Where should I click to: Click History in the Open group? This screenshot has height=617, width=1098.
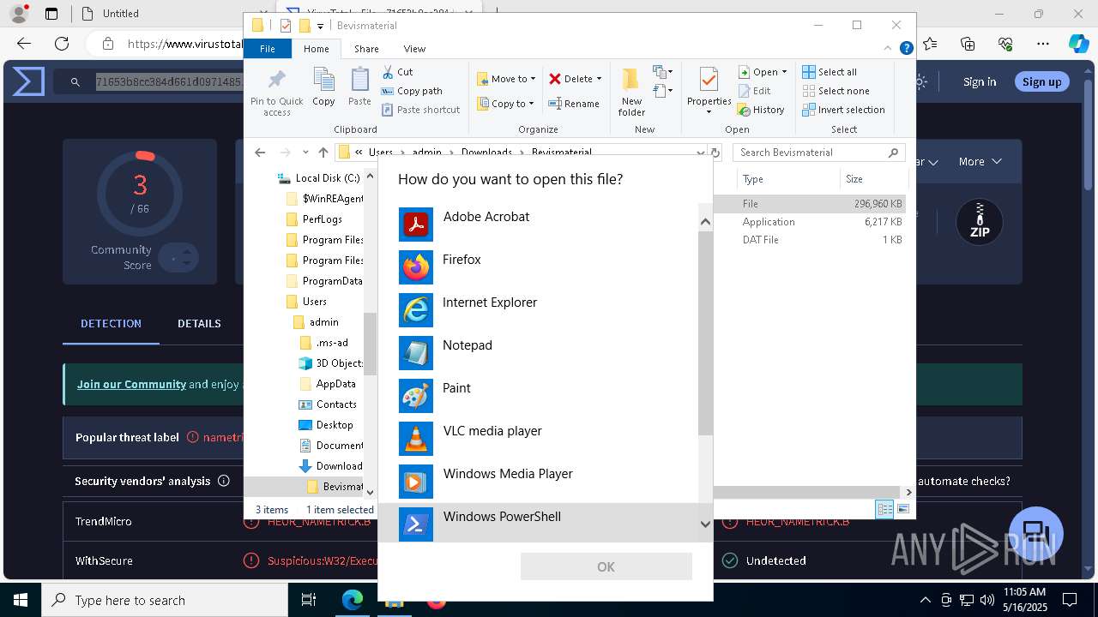coord(761,110)
